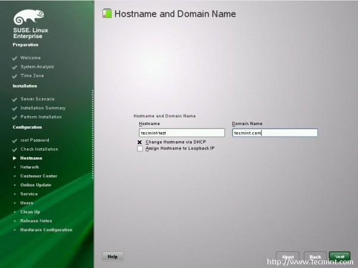Click the checkmark icon beside Installation Summary
This screenshot has height=268, width=358.
point(15,108)
